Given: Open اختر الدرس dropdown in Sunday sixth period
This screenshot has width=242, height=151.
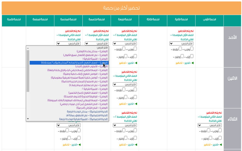Looking at the screenshot, I should [69, 43].
